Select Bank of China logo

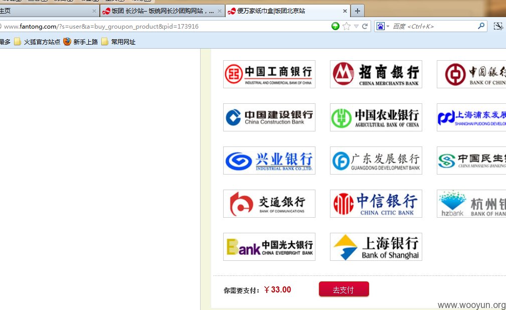(471, 74)
